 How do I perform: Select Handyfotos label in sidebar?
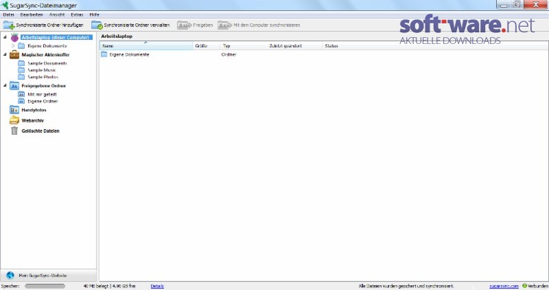pyautogui.click(x=34, y=110)
